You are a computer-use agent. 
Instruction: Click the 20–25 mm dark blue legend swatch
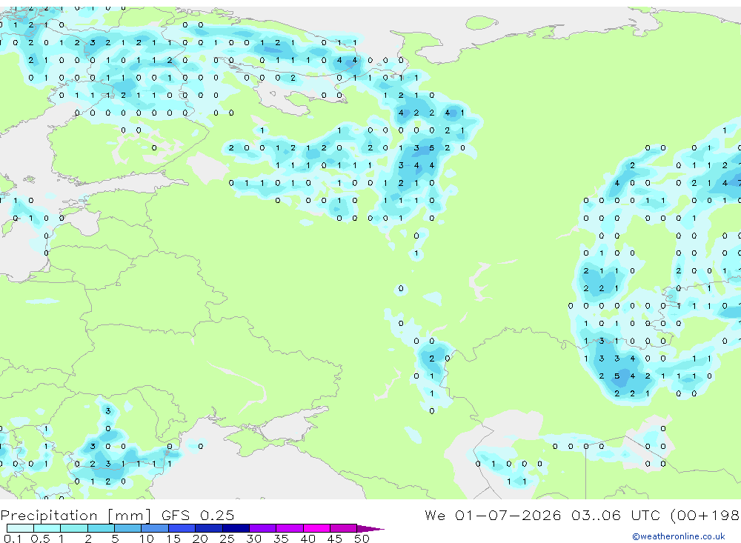coord(209,528)
